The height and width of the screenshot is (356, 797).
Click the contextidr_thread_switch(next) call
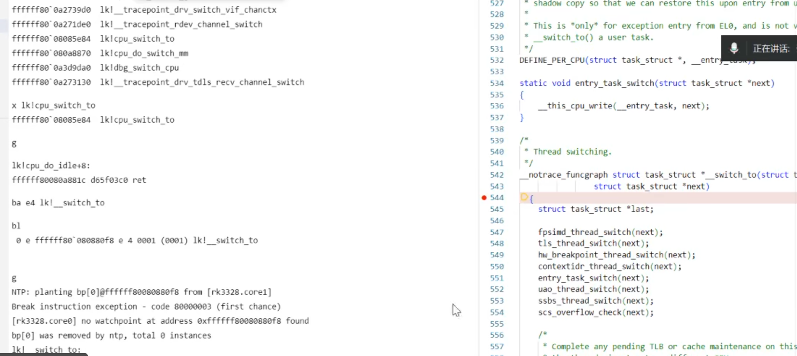pyautogui.click(x=610, y=267)
